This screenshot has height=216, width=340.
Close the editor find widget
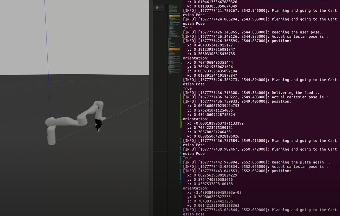pos(162,8)
